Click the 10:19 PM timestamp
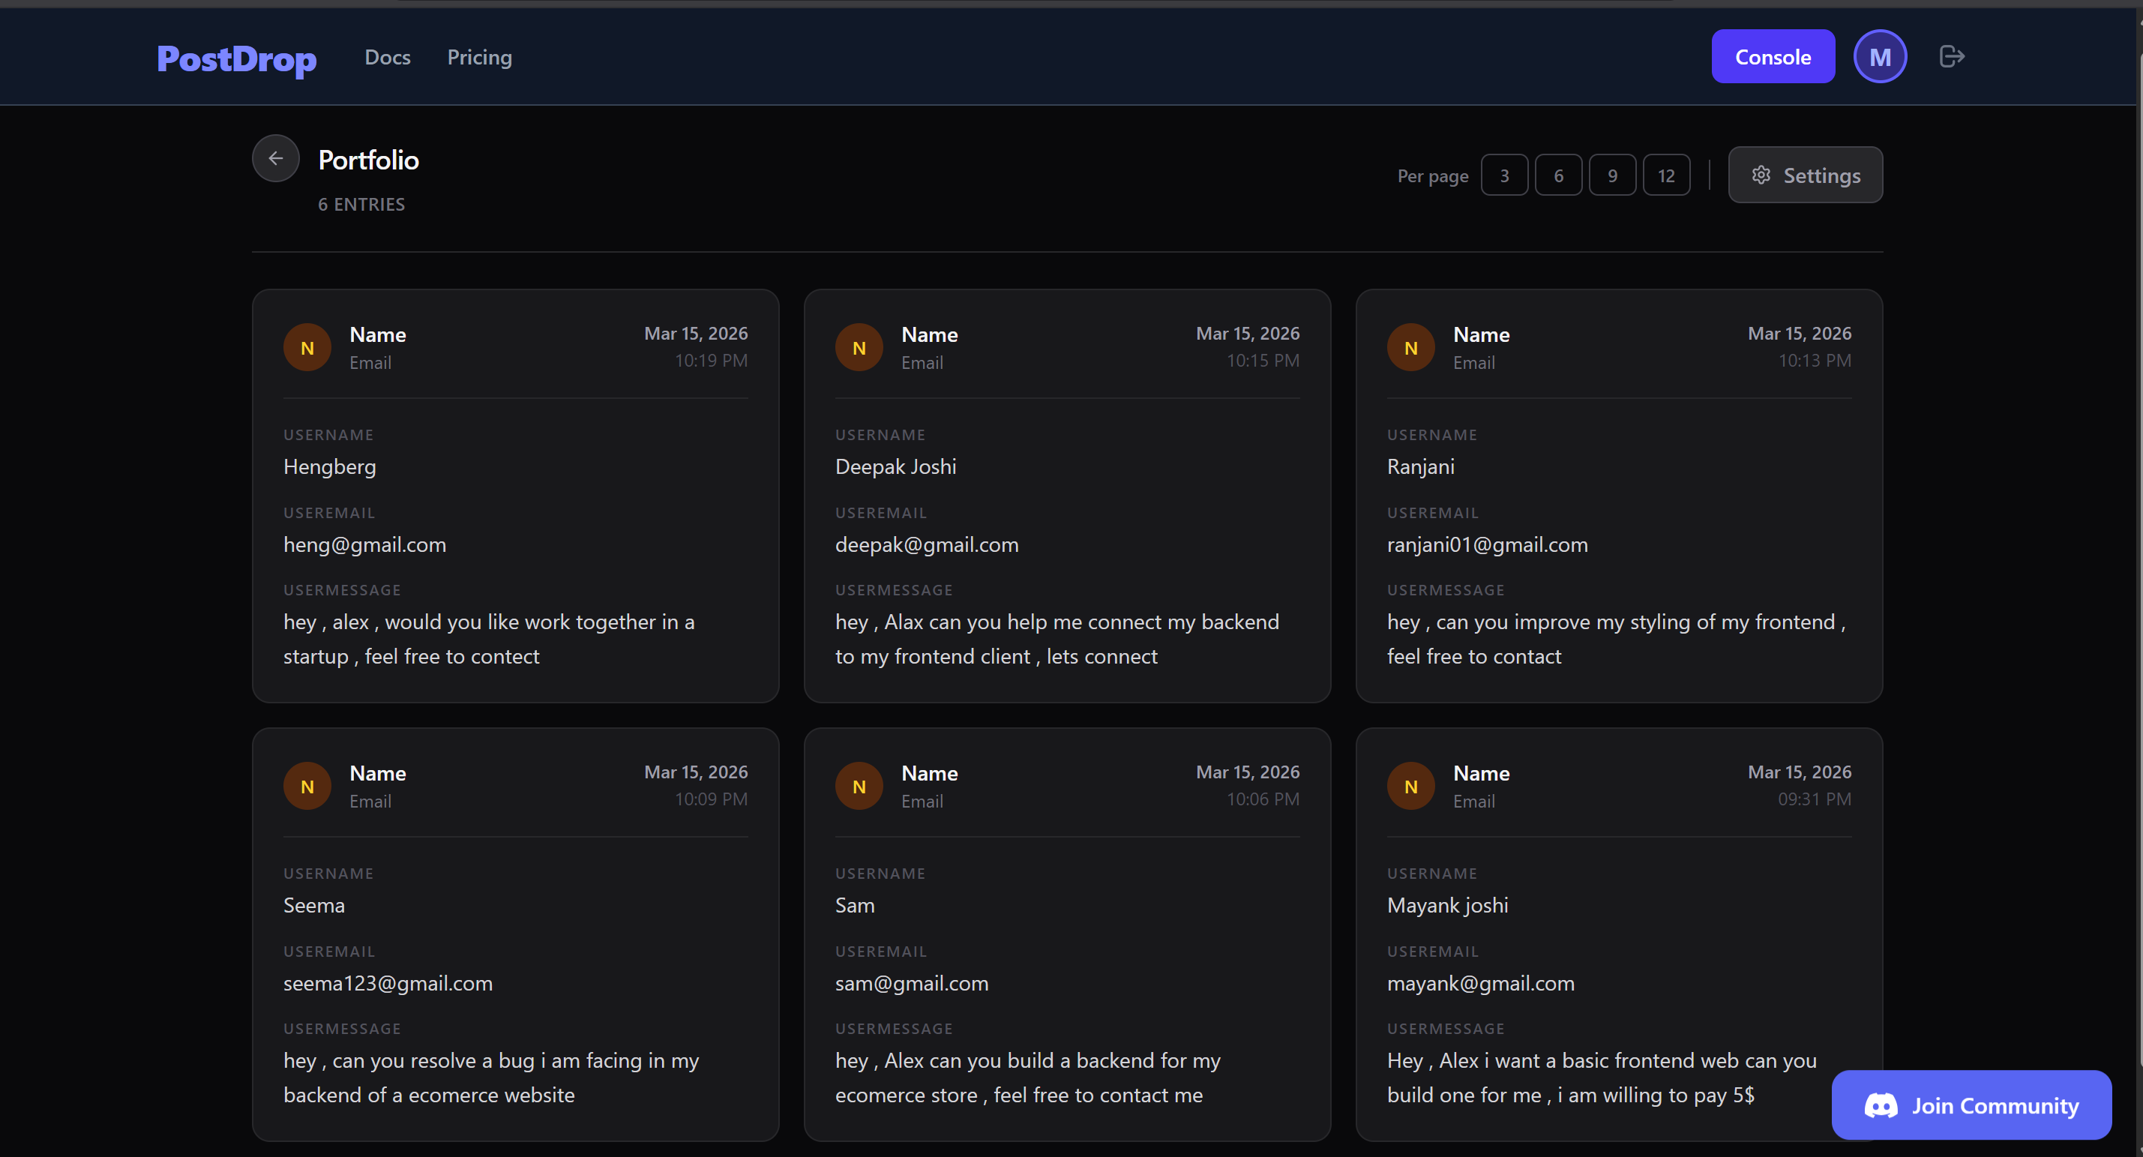The image size is (2143, 1157). 710,360
